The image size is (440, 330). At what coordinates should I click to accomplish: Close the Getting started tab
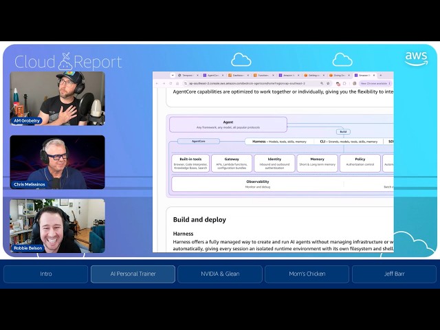pyautogui.click(x=324, y=75)
